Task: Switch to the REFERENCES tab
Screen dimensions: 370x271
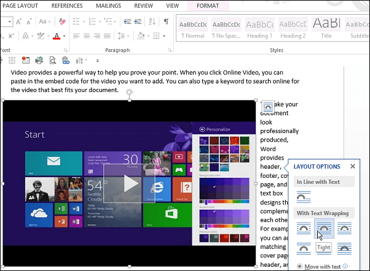Action: click(67, 6)
